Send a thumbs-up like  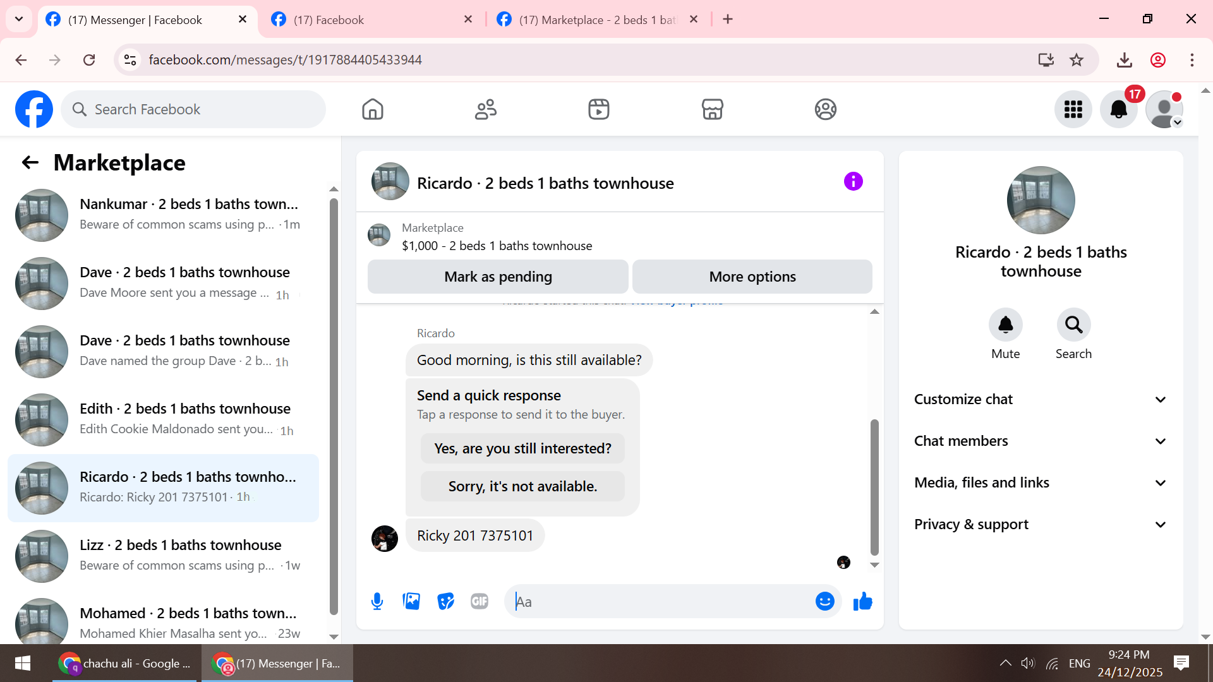[x=862, y=601]
